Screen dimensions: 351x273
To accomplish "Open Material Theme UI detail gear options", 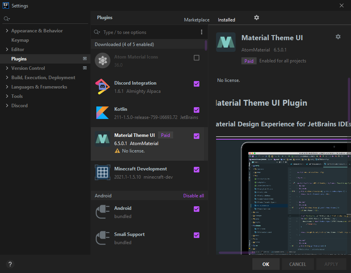I will [x=338, y=37].
